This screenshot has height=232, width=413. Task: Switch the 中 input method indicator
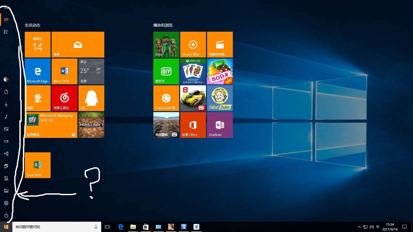(378, 227)
